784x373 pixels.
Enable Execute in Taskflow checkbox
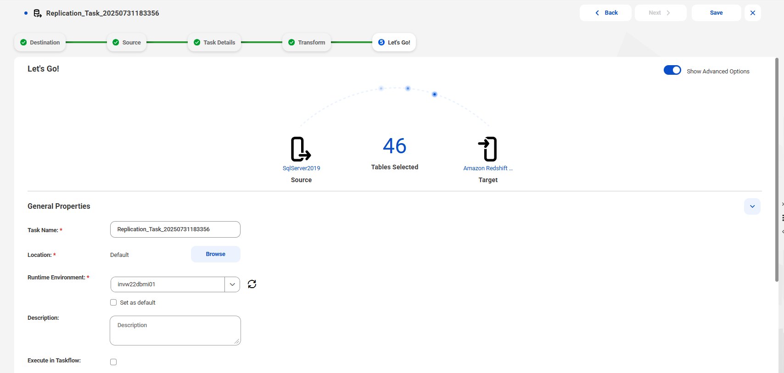[x=113, y=362]
